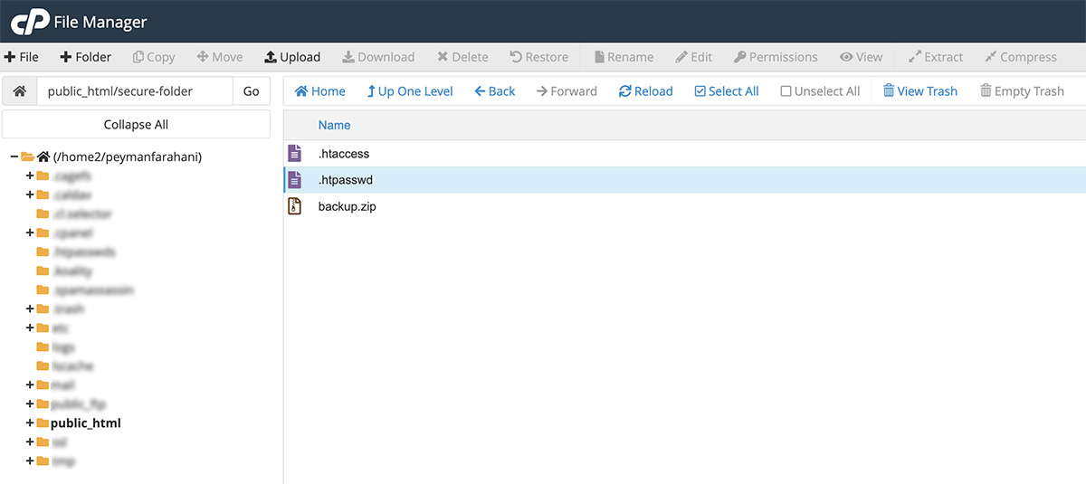
Task: Click the .htaccess file icon
Action: click(x=294, y=154)
